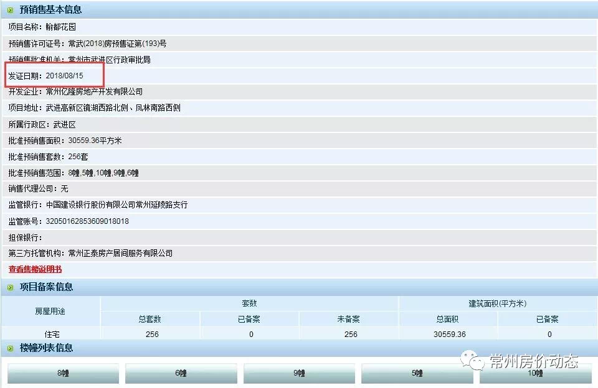
Task: Click the 总面积 column header
Action: 447,319
